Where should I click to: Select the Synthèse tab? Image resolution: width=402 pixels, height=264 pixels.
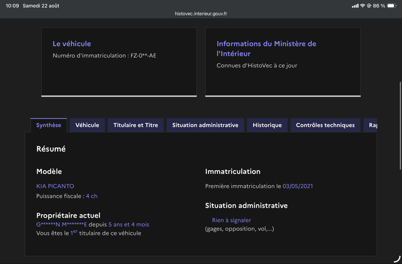(x=49, y=125)
